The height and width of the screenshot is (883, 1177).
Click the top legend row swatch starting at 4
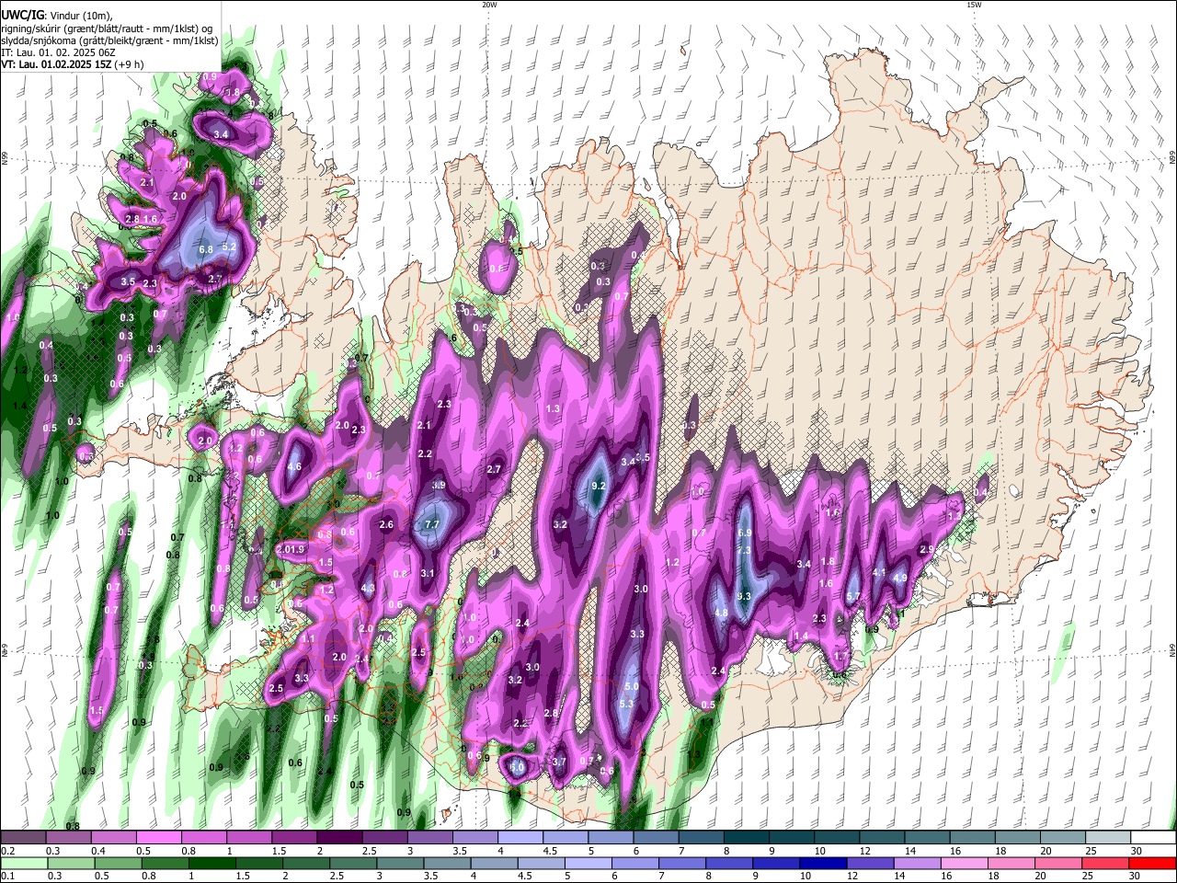coord(520,838)
